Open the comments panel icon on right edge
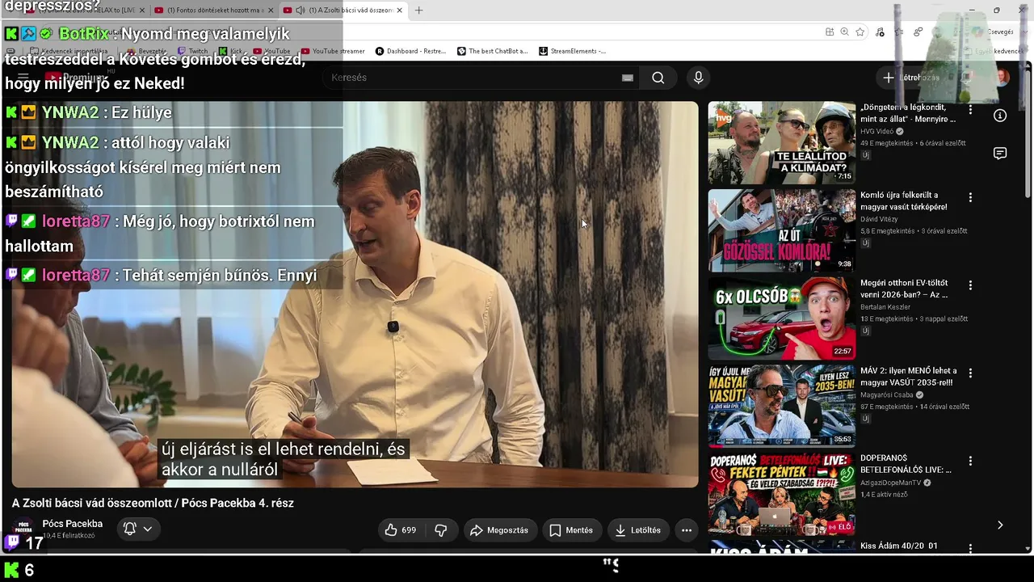Image resolution: width=1034 pixels, height=582 pixels. pos(1000,154)
